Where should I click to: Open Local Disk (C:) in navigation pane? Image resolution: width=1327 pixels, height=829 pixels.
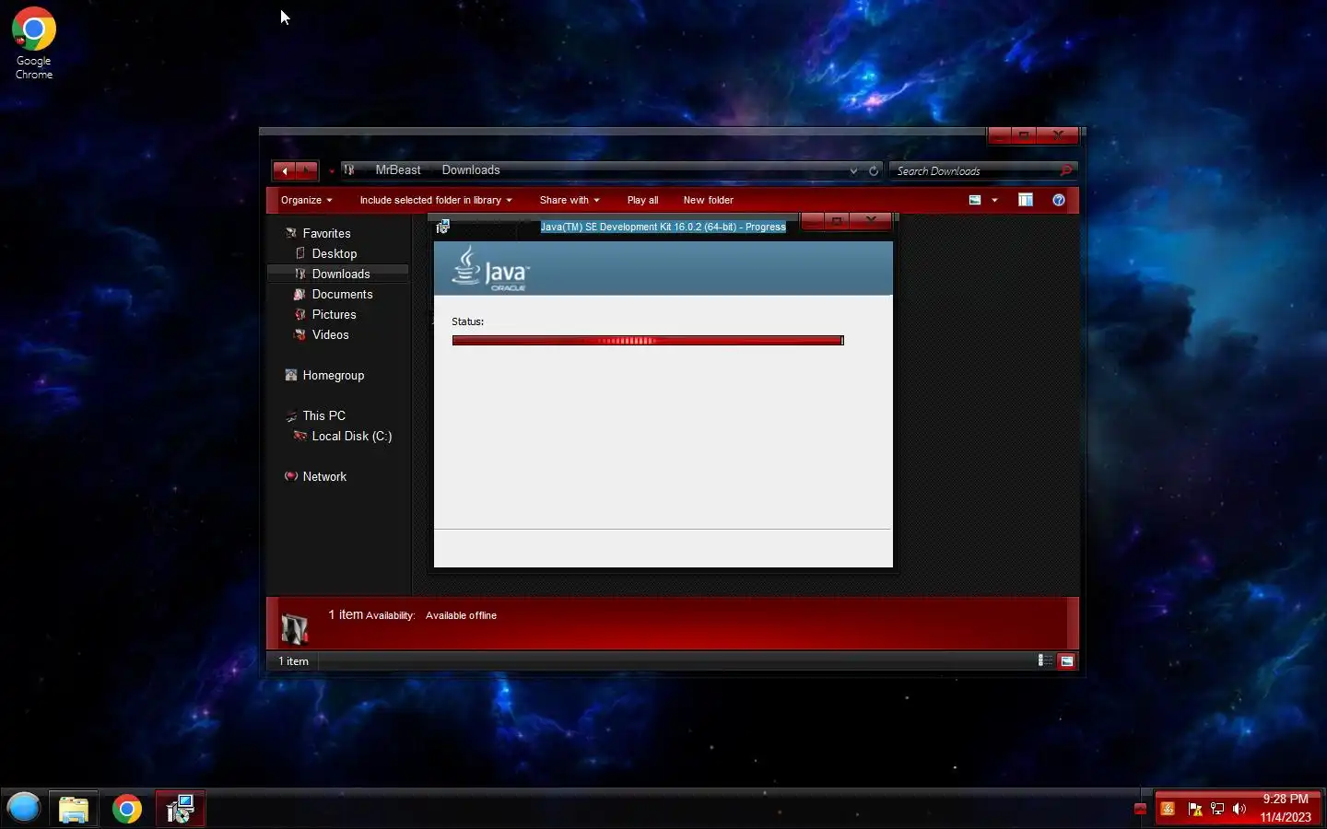[351, 436]
